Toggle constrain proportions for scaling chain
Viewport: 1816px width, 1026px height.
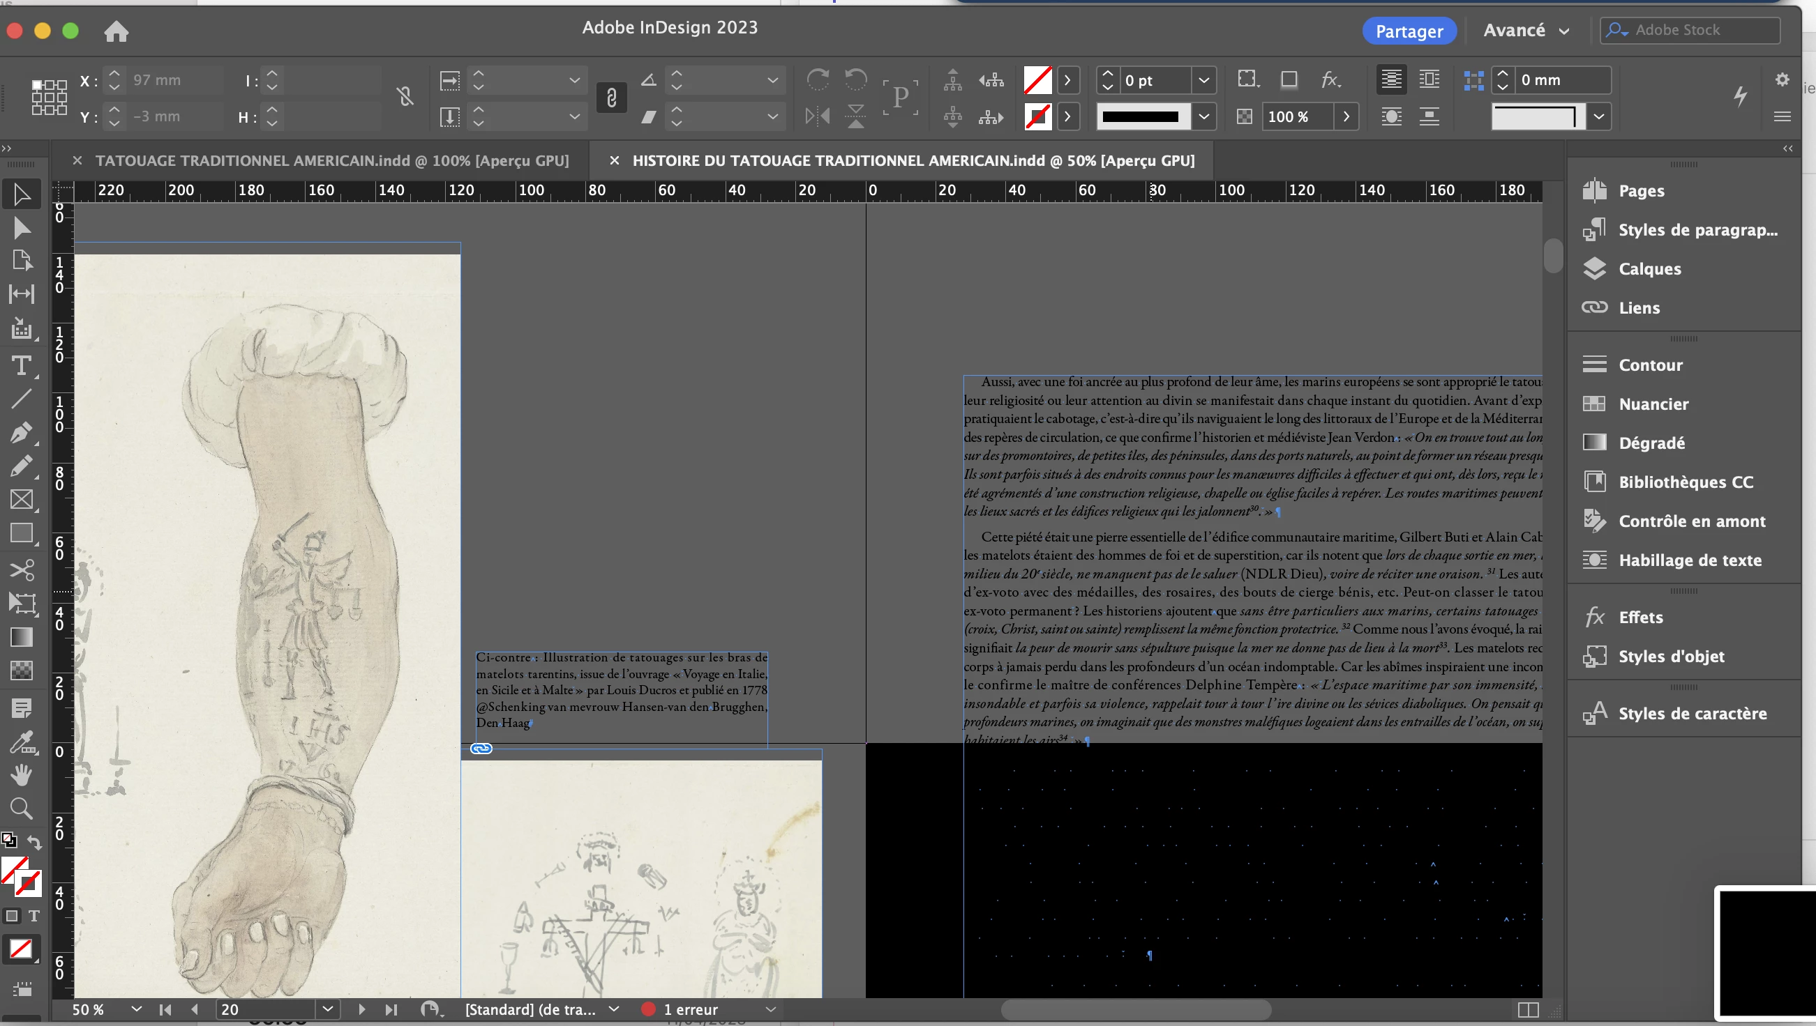(611, 98)
